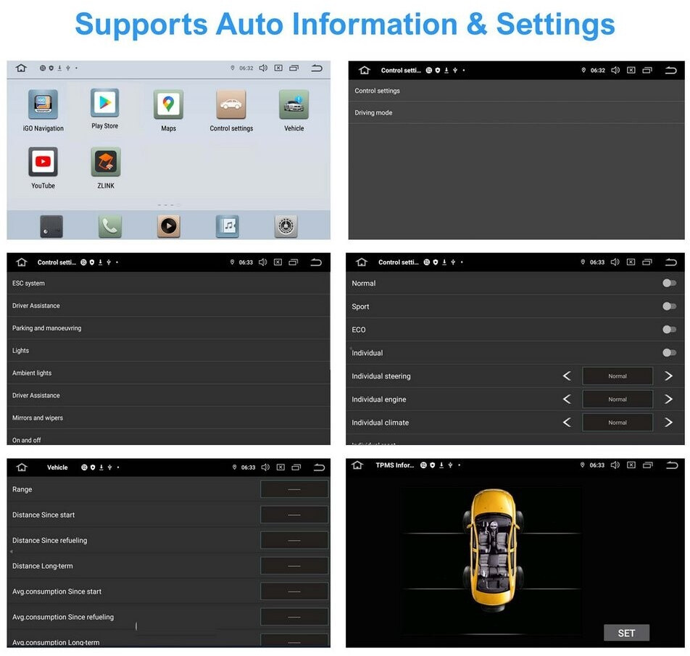The height and width of the screenshot is (656, 690).
Task: Open the Individual steering Normal value box
Action: 618,376
